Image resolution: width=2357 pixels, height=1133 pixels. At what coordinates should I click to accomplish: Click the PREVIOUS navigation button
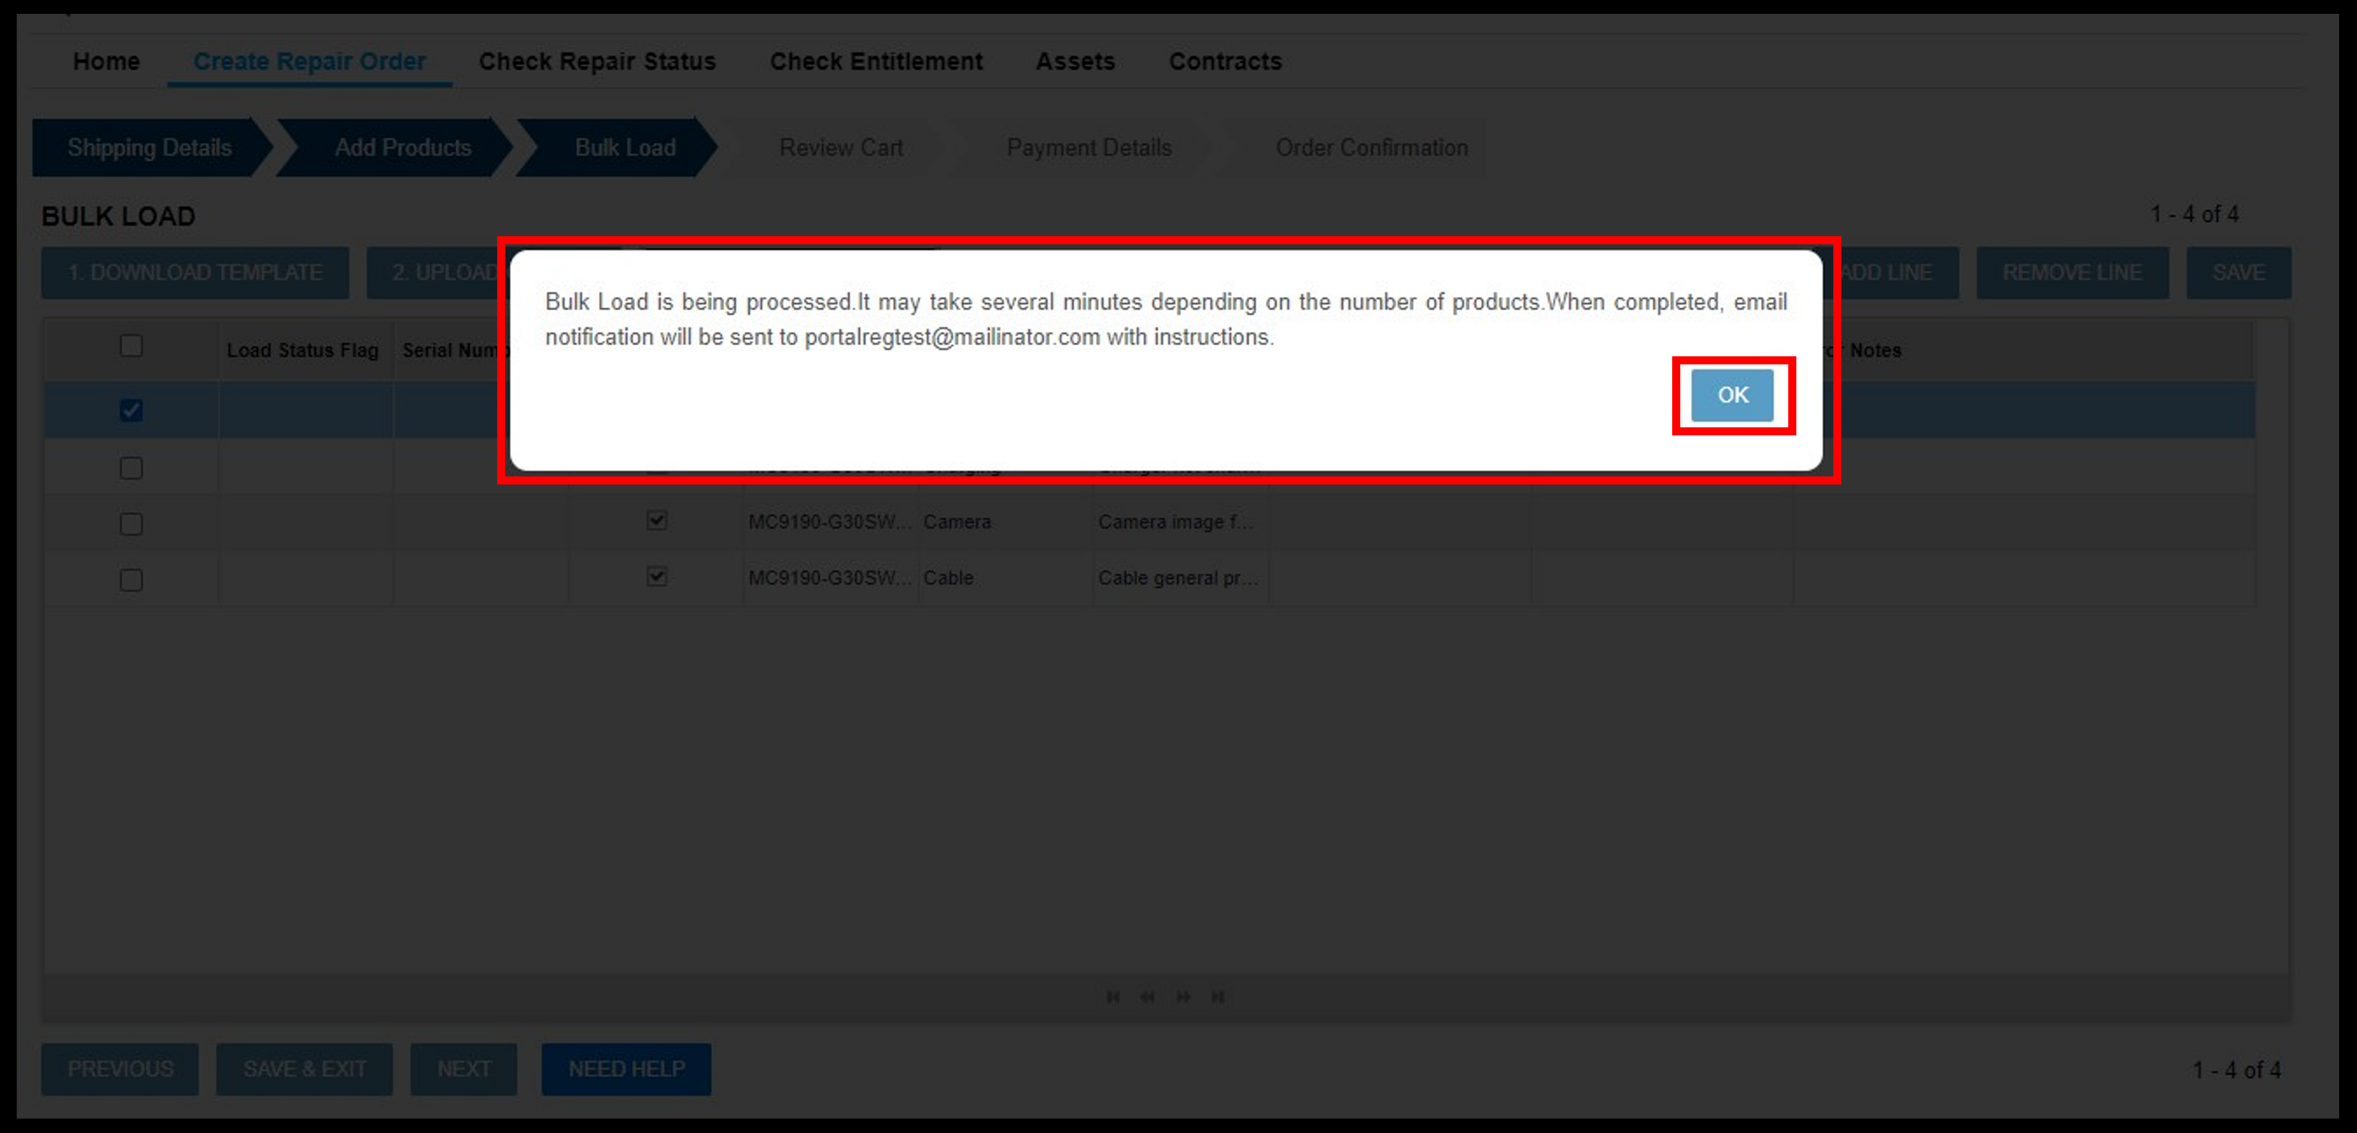tap(120, 1068)
